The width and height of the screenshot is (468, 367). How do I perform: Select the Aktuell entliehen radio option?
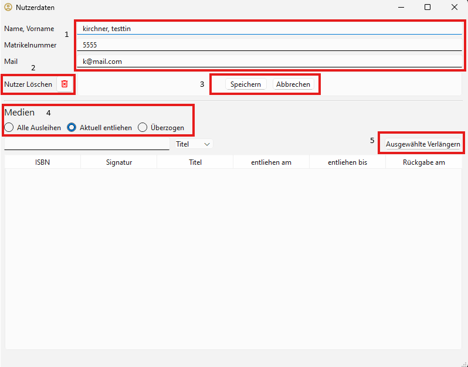point(72,128)
